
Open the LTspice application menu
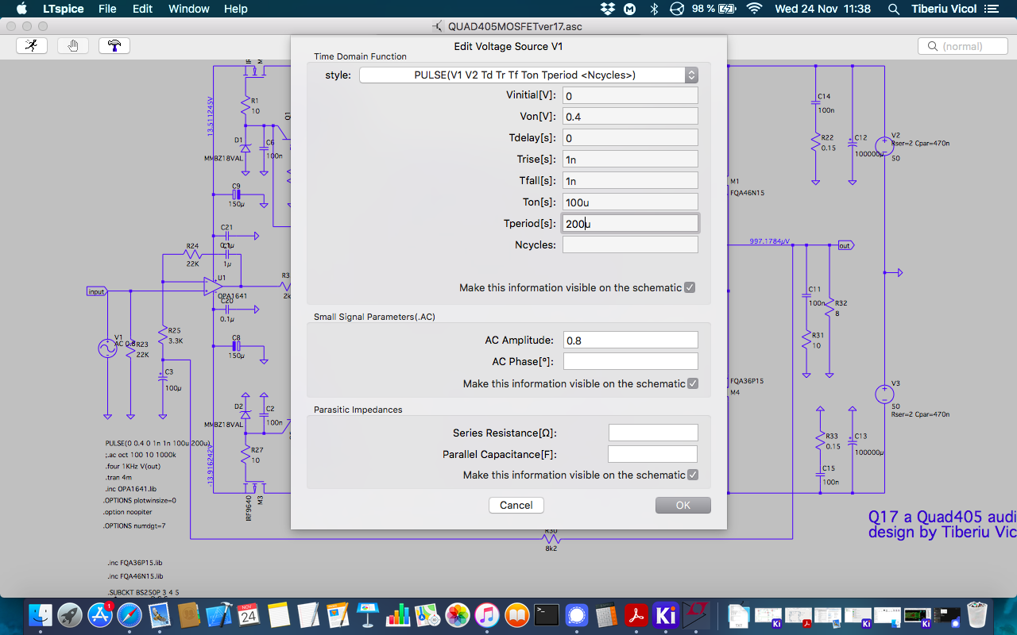(x=65, y=9)
